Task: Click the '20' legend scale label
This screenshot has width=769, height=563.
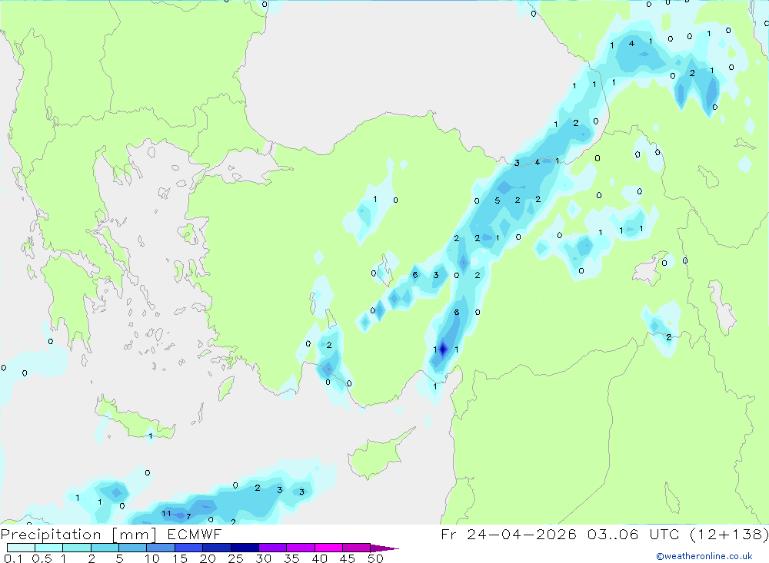Action: (x=208, y=558)
